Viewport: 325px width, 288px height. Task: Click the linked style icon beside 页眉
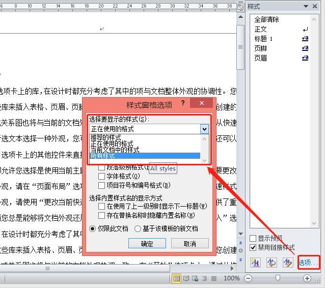[305, 57]
